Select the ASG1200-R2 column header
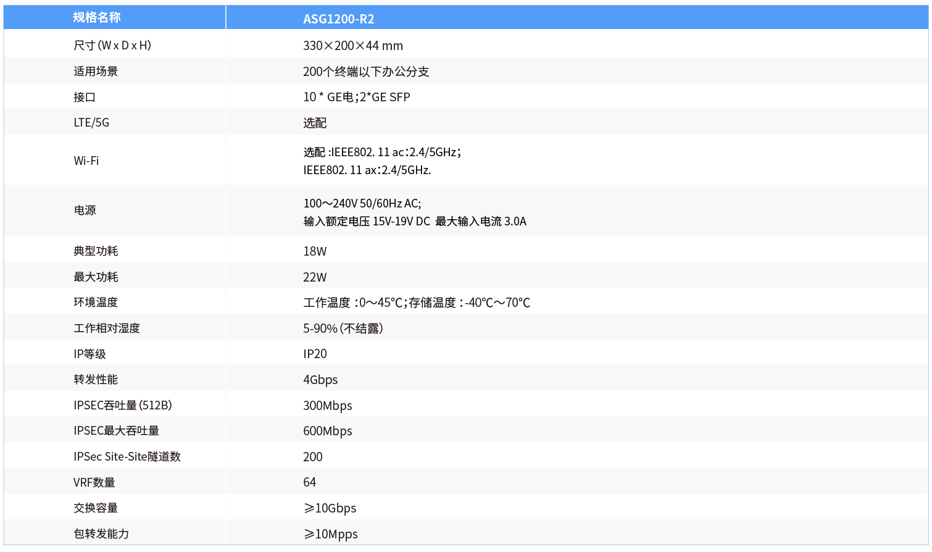This screenshot has height=552, width=932. (x=337, y=19)
